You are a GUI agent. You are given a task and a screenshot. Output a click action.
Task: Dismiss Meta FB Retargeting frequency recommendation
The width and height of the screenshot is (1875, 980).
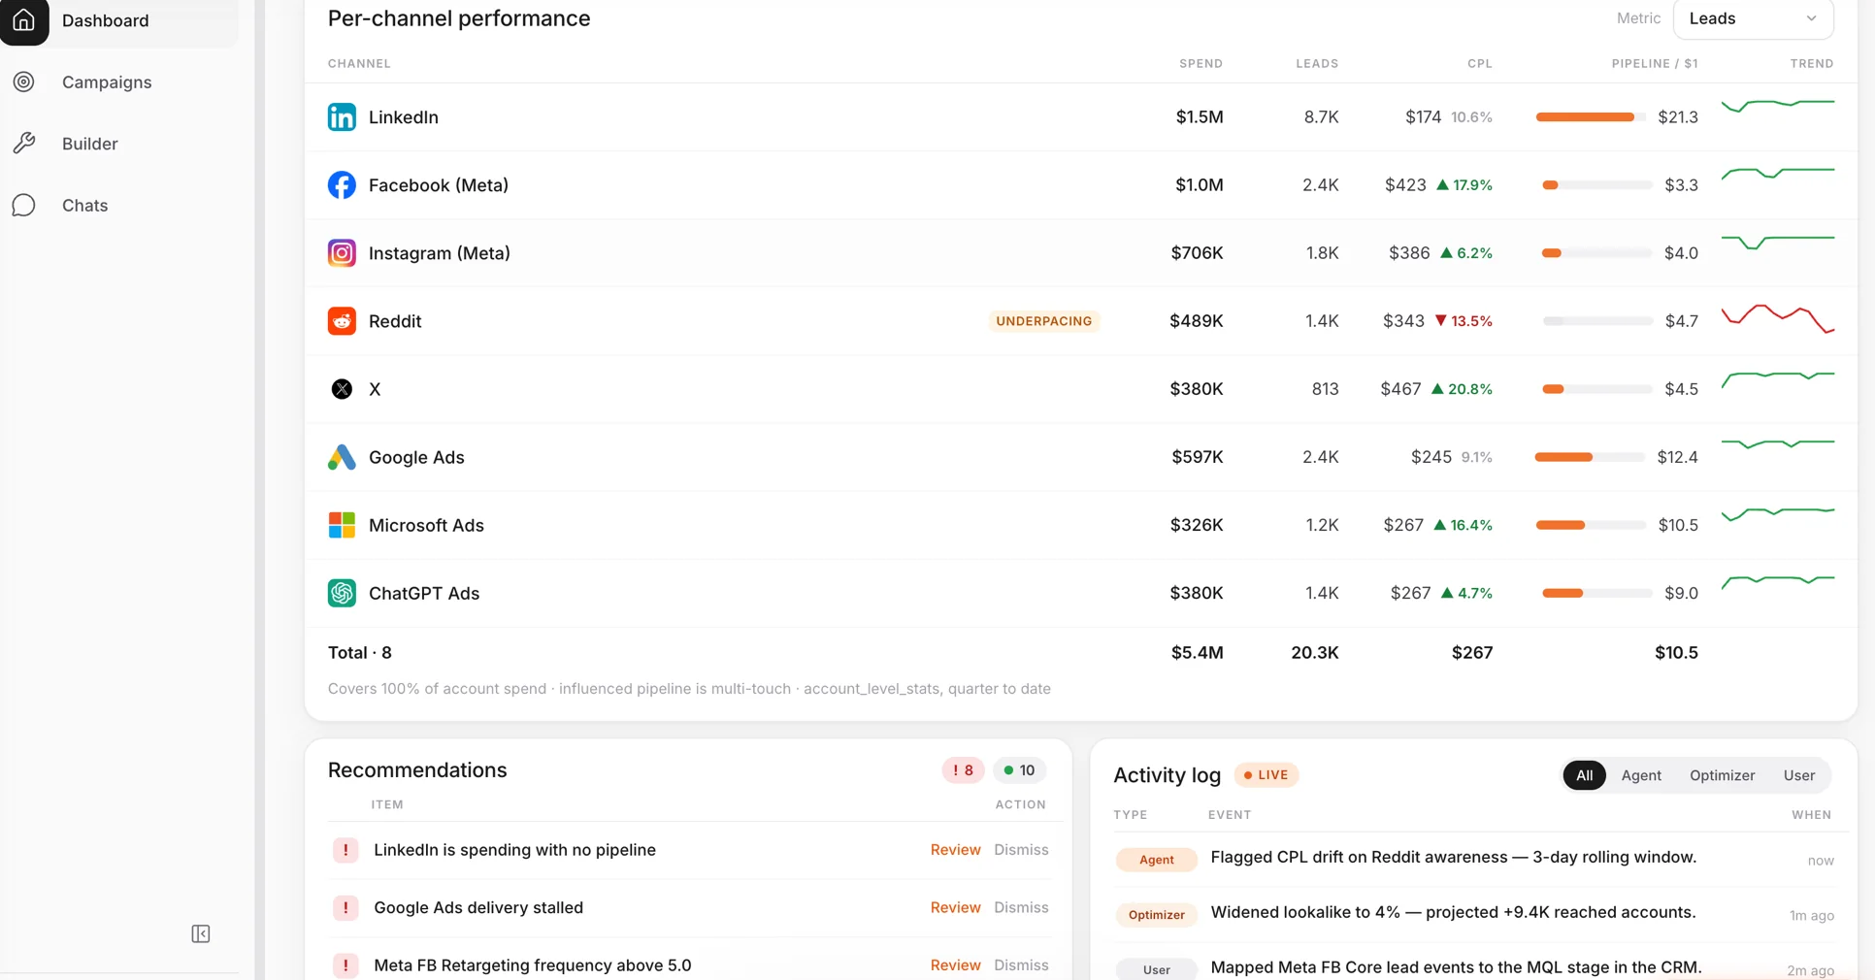(x=1021, y=965)
